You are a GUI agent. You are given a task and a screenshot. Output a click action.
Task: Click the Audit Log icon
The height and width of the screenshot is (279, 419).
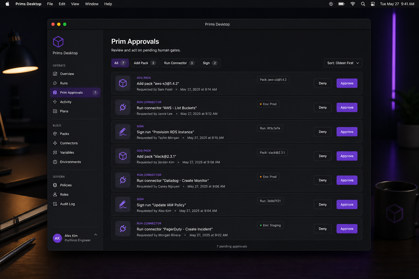click(55, 204)
